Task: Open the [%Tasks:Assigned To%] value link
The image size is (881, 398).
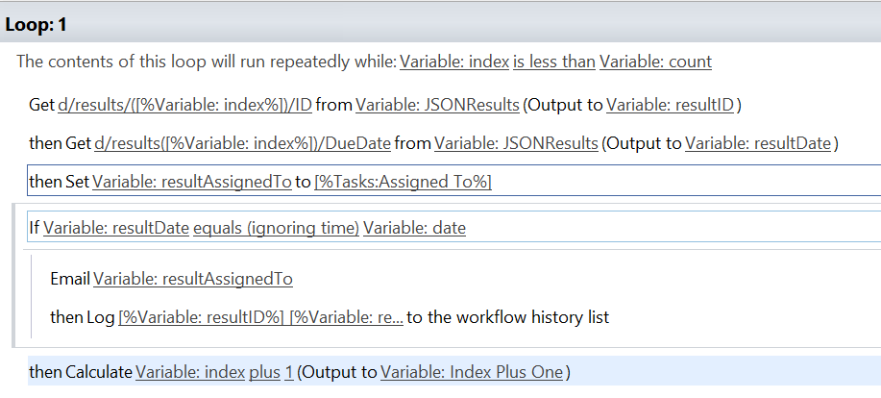Action: pos(403,183)
